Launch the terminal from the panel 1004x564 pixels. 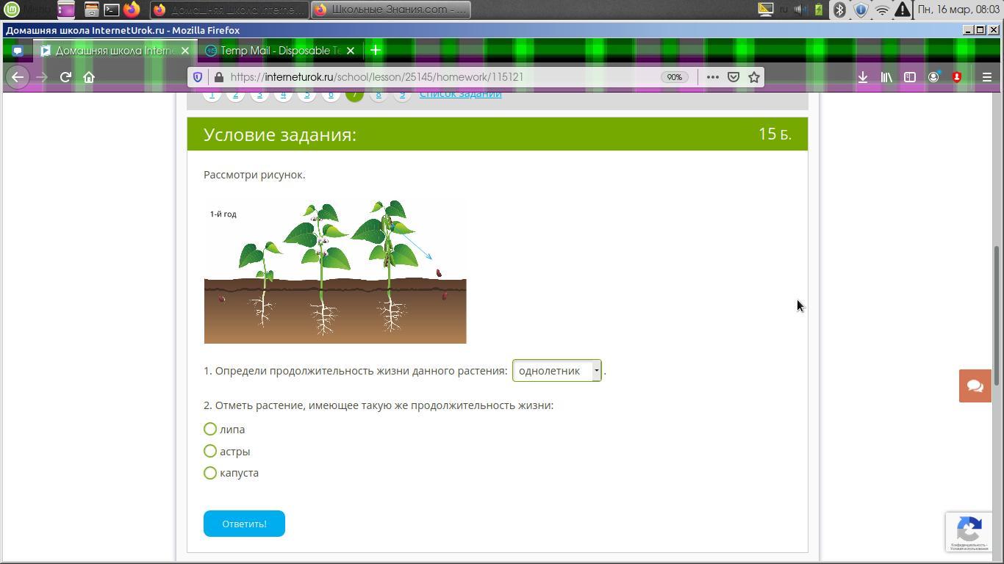pyautogui.click(x=112, y=10)
